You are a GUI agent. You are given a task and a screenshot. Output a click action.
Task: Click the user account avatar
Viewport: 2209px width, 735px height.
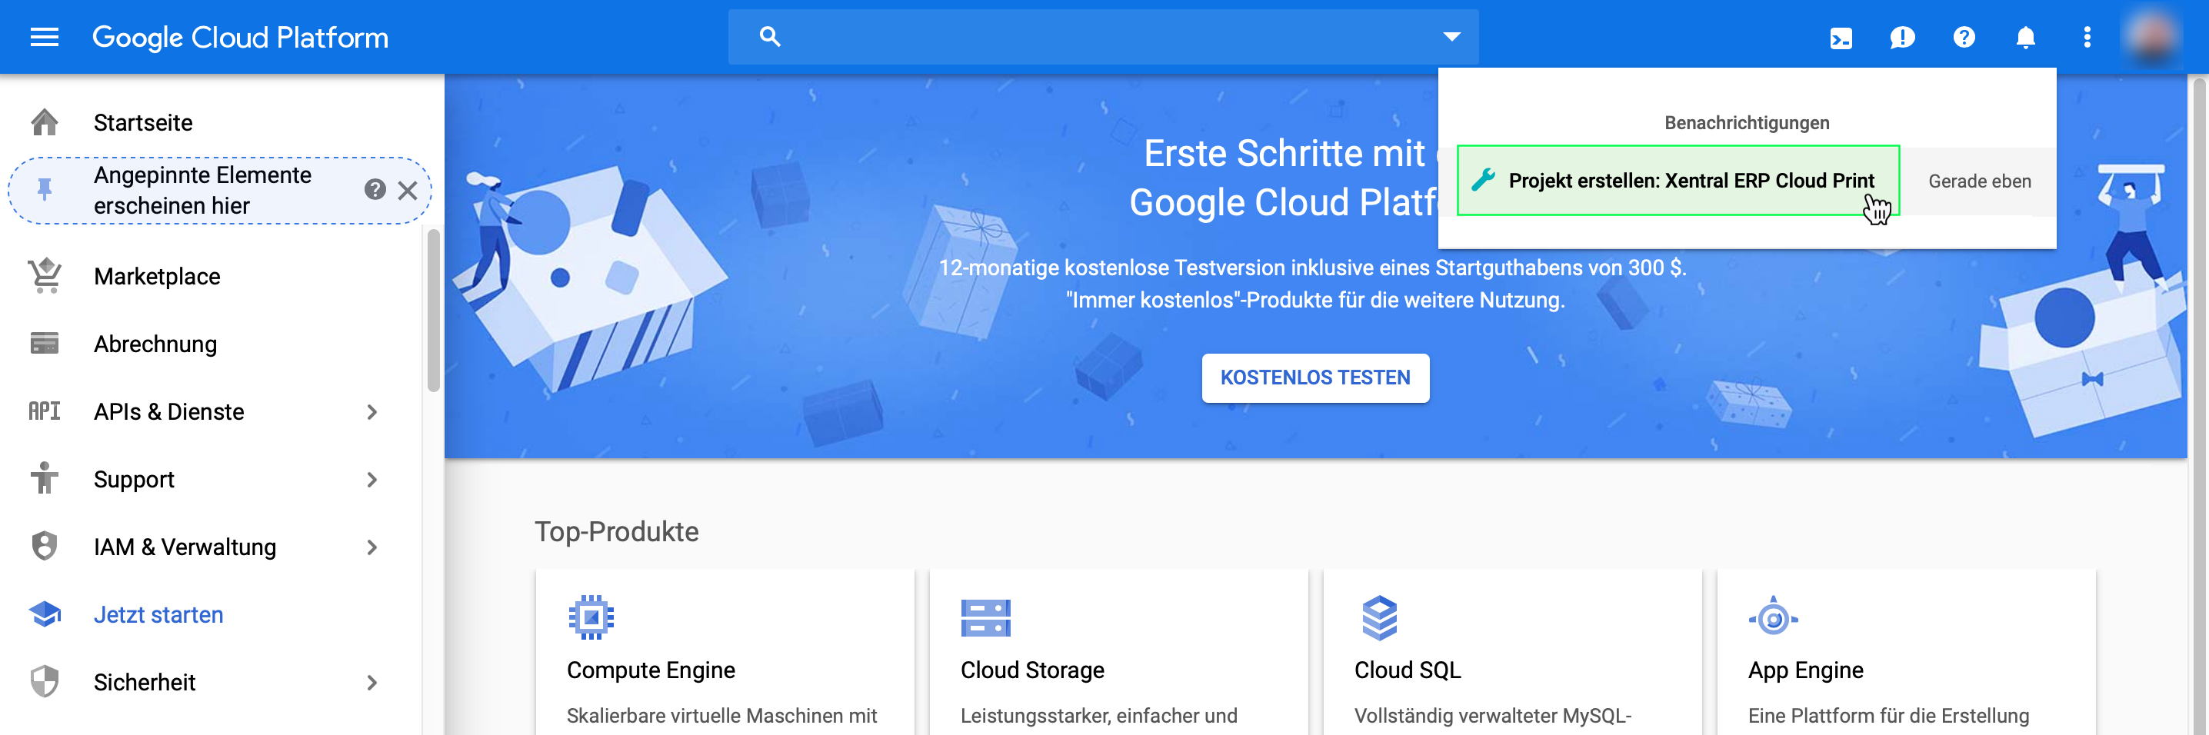[2152, 38]
